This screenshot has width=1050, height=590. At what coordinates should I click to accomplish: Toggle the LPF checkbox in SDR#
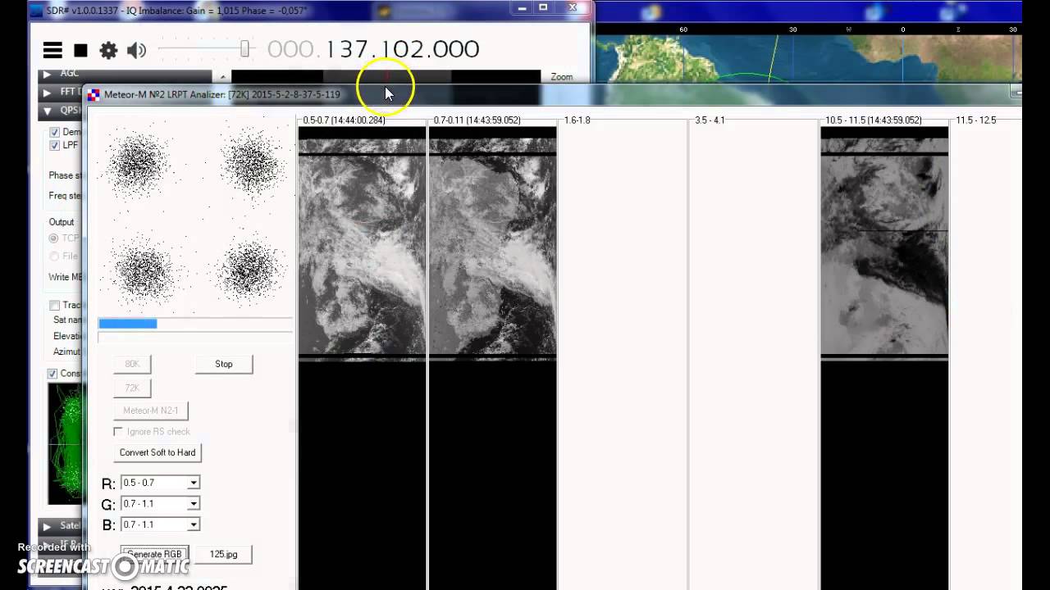click(55, 145)
